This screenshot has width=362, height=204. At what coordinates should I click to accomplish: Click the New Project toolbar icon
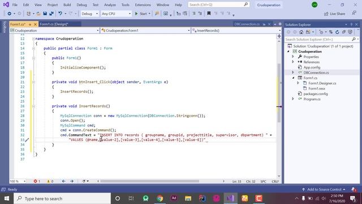[28, 14]
